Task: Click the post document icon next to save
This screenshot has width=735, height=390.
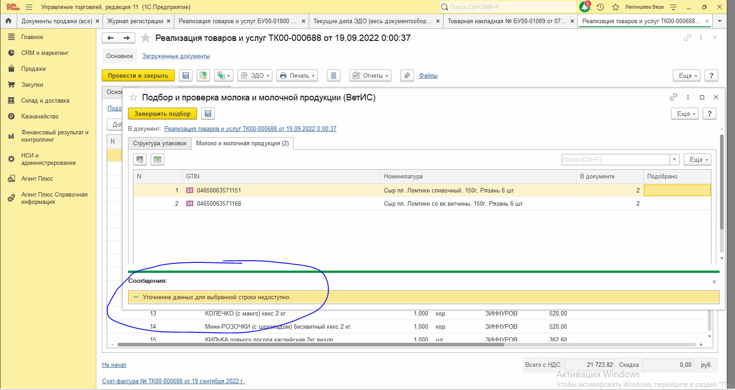Action: (x=203, y=75)
